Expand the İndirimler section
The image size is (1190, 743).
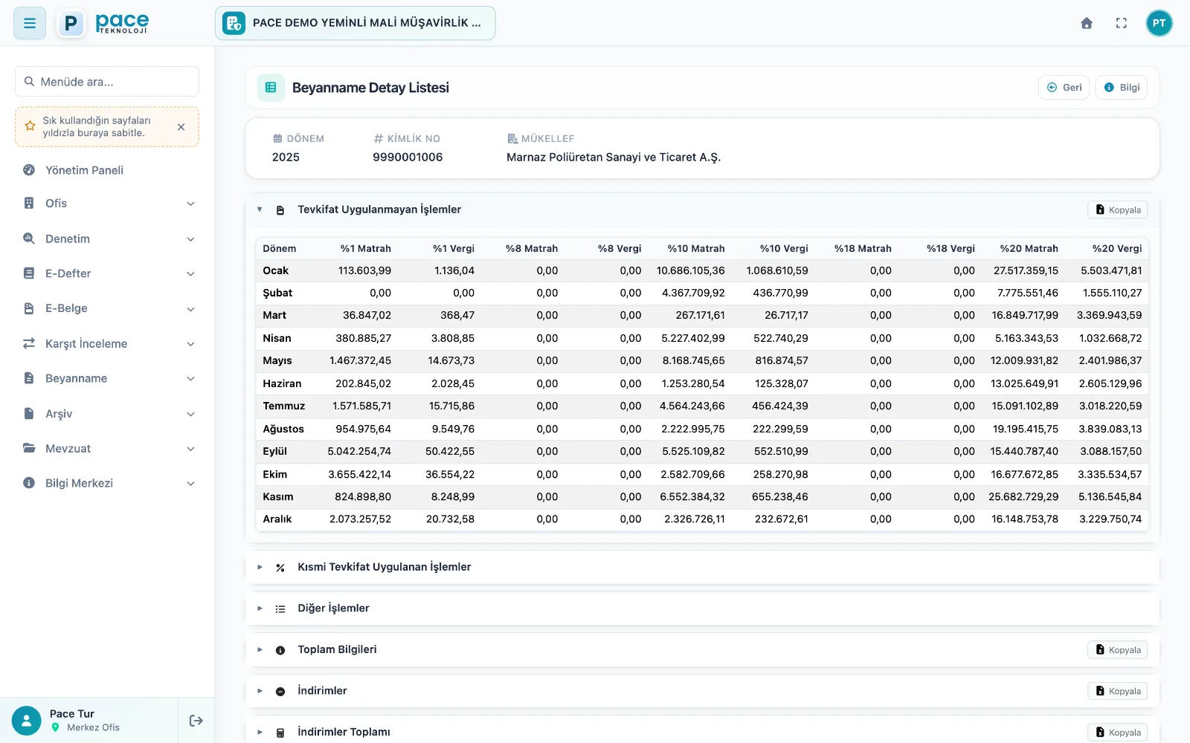click(260, 691)
